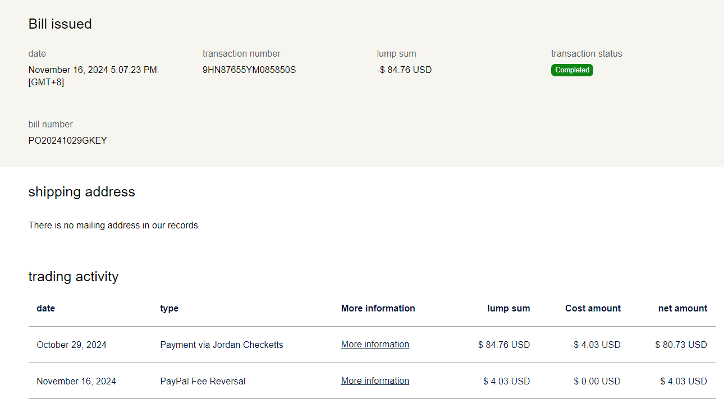This screenshot has width=724, height=399.
Task: Click the no mailing address message
Action: [x=113, y=226]
